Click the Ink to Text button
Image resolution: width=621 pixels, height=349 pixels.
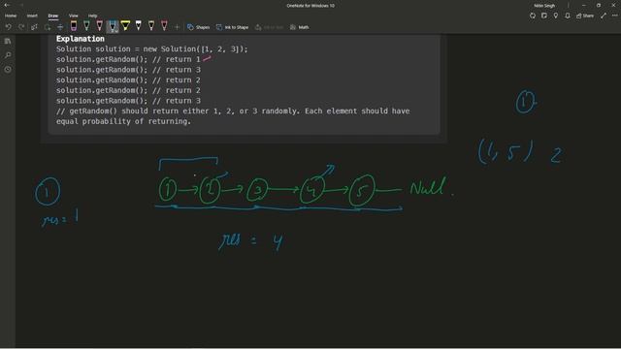tap(270, 27)
